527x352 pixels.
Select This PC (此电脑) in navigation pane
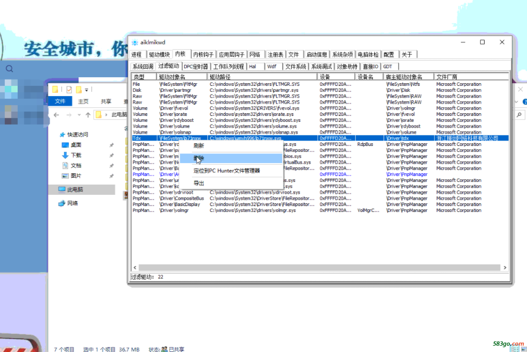74,189
